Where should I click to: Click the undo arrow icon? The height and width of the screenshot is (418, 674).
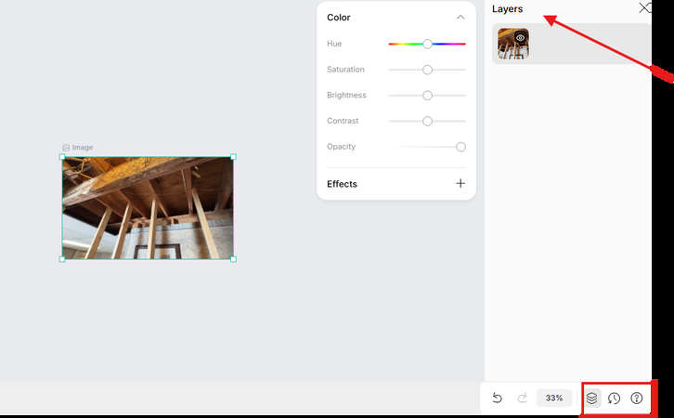(x=498, y=398)
